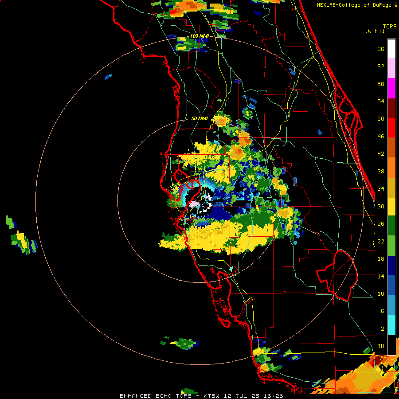This screenshot has width=399, height=399.
Task: Select the bright yellow swatch on the legend
Action: click(x=391, y=207)
